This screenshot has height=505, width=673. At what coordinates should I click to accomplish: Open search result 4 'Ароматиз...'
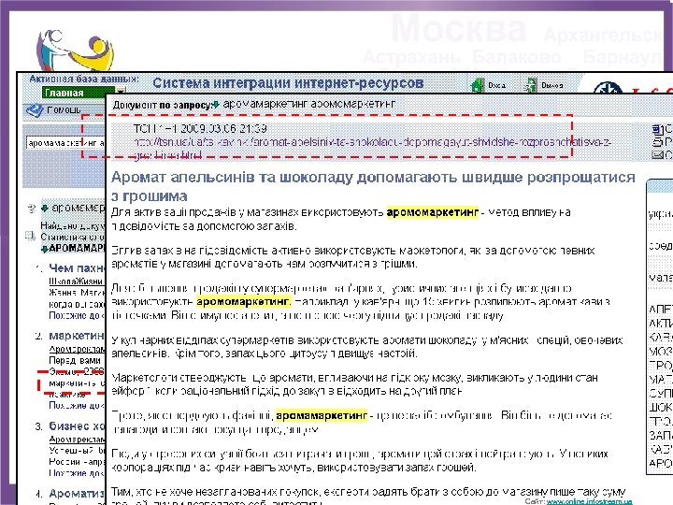pyautogui.click(x=77, y=493)
